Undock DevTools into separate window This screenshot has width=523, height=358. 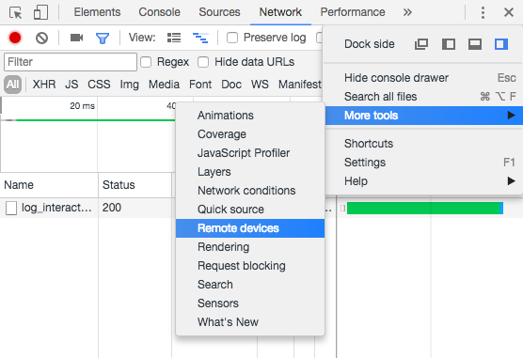[421, 44]
